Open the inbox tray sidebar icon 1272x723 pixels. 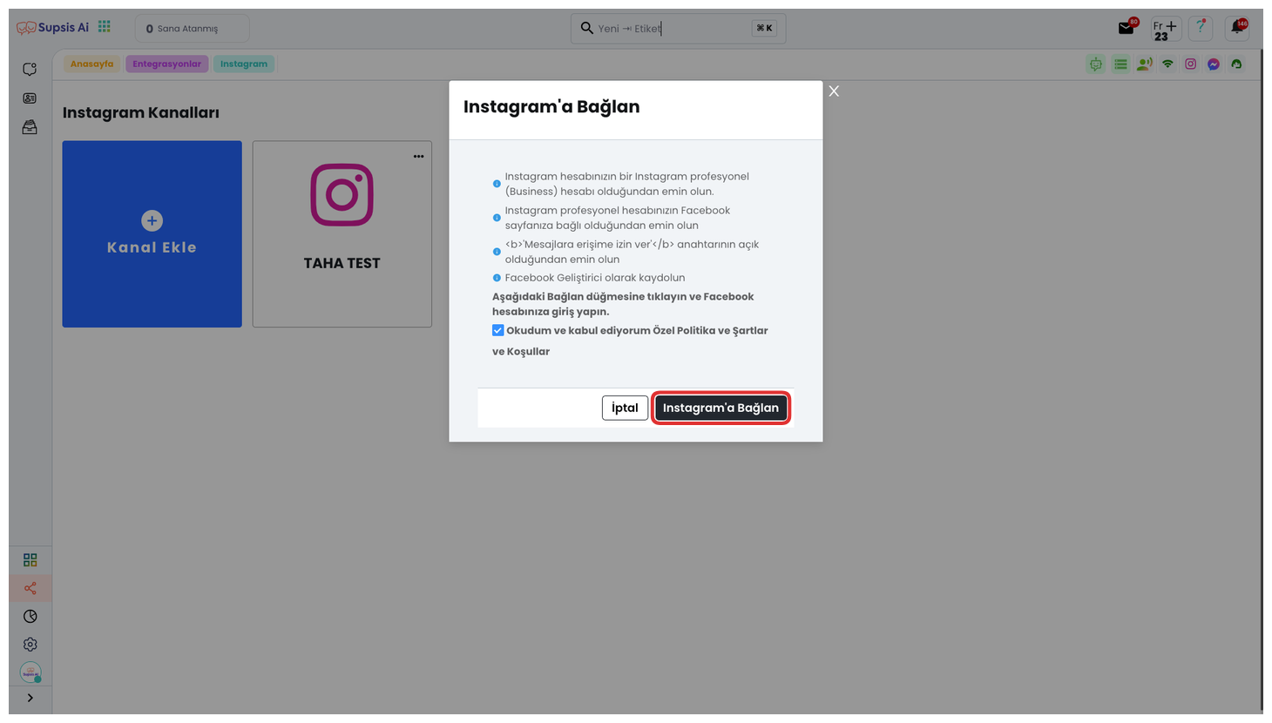click(x=30, y=127)
